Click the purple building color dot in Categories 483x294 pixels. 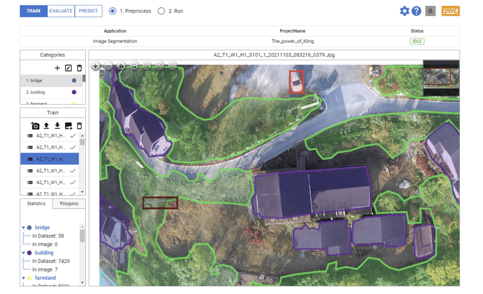coord(74,92)
